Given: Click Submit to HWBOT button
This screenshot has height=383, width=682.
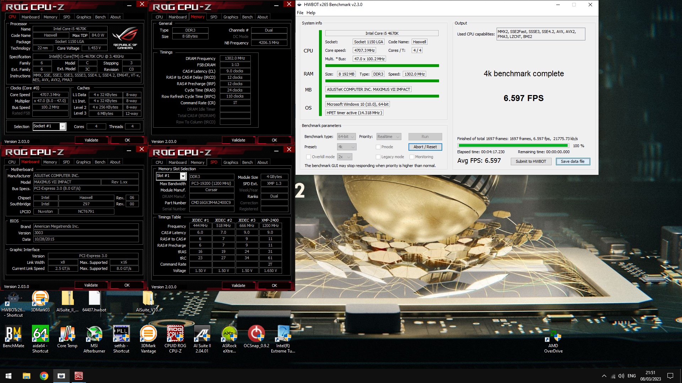Looking at the screenshot, I should coord(531,161).
